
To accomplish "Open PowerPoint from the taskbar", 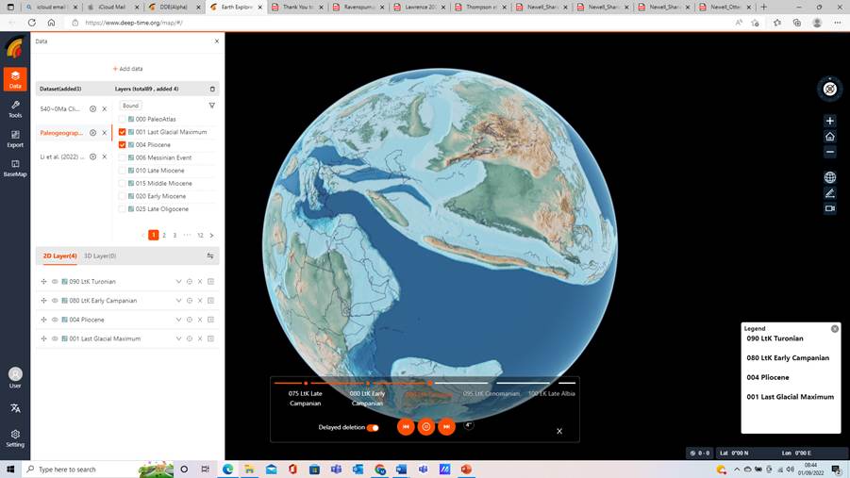I will [x=466, y=470].
